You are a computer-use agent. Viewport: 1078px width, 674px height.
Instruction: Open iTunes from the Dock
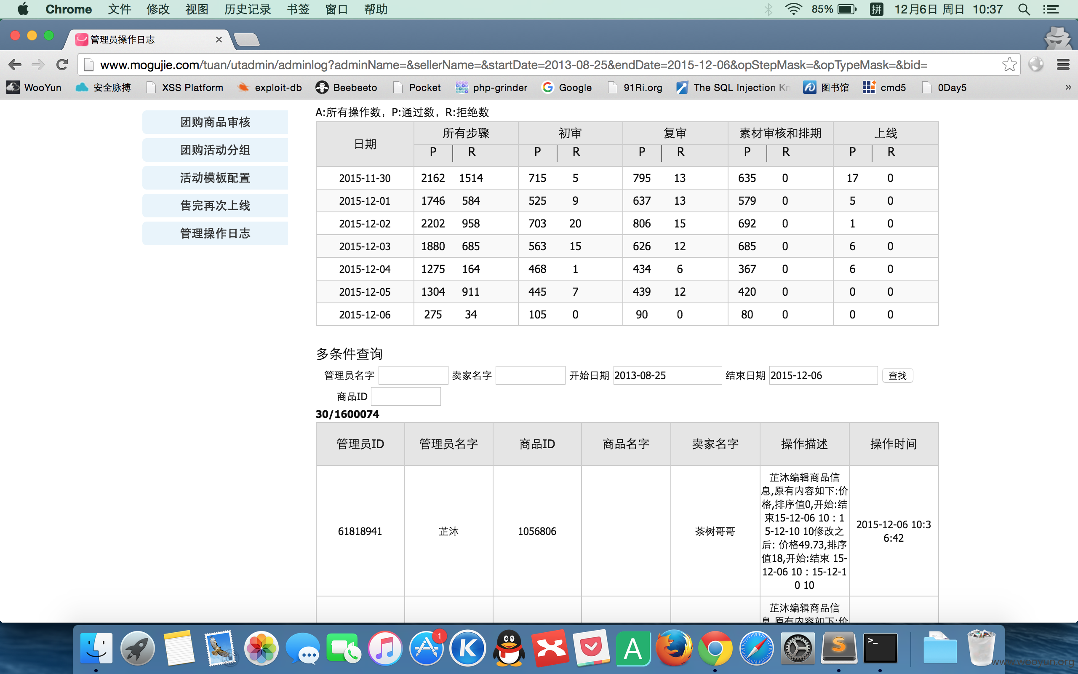pos(385,648)
